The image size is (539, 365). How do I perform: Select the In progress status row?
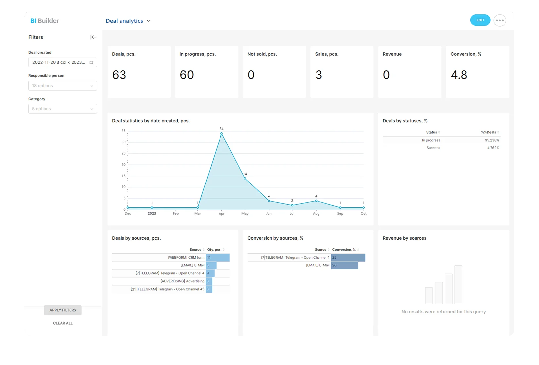click(441, 140)
